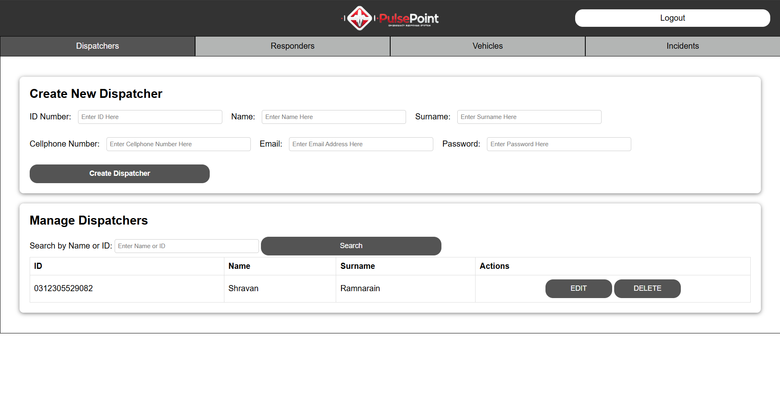Run the dispatcher Search button
This screenshot has height=400, width=780.
(x=351, y=246)
